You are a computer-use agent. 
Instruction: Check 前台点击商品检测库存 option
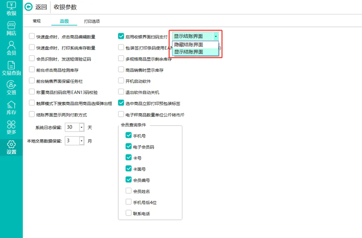32,69
